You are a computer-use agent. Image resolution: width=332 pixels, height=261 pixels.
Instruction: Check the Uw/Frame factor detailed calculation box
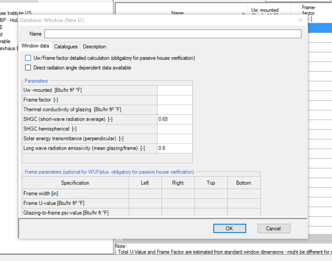pos(28,58)
